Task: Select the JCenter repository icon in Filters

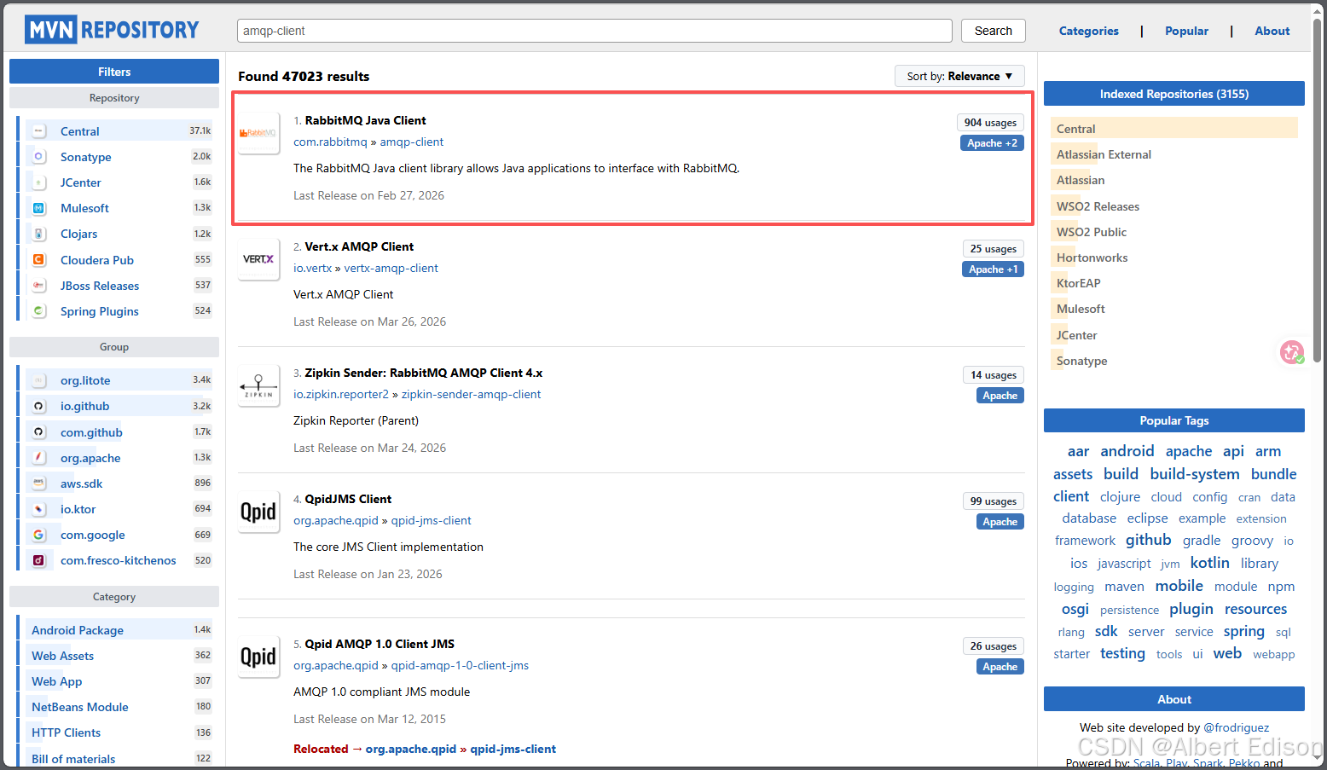Action: pos(39,182)
